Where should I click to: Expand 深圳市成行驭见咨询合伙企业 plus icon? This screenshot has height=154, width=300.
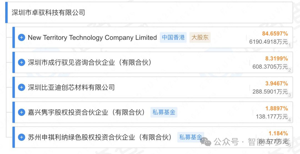click(x=21, y=63)
